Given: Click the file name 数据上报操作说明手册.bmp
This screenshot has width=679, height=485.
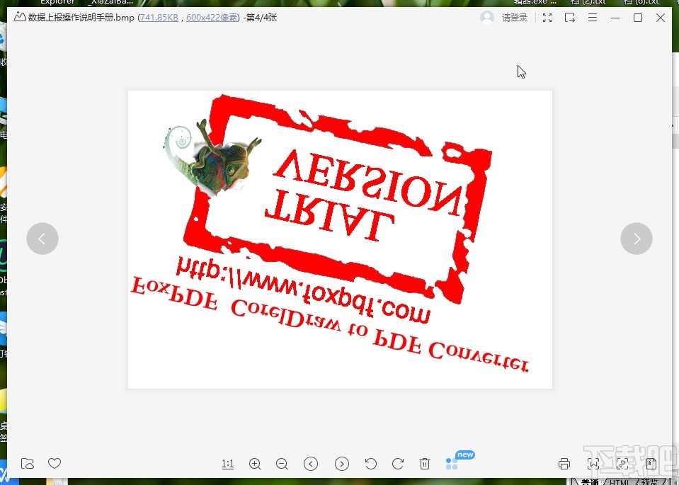Looking at the screenshot, I should tap(81, 18).
